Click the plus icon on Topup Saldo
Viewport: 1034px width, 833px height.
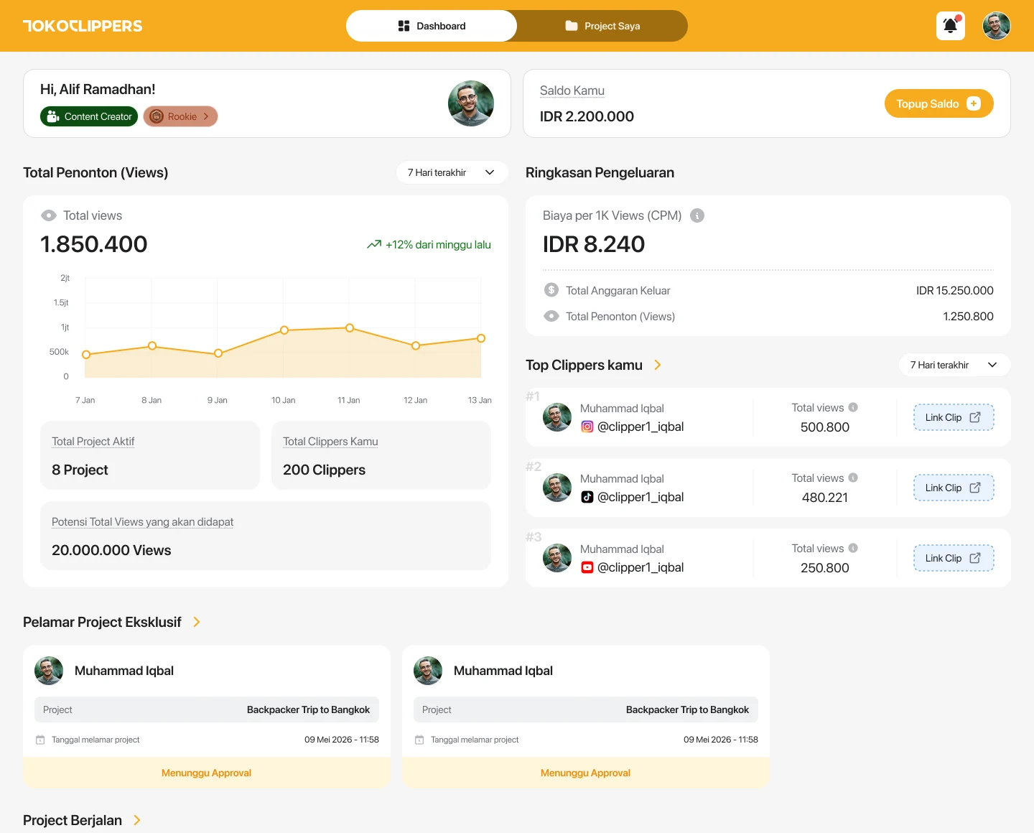[974, 103]
